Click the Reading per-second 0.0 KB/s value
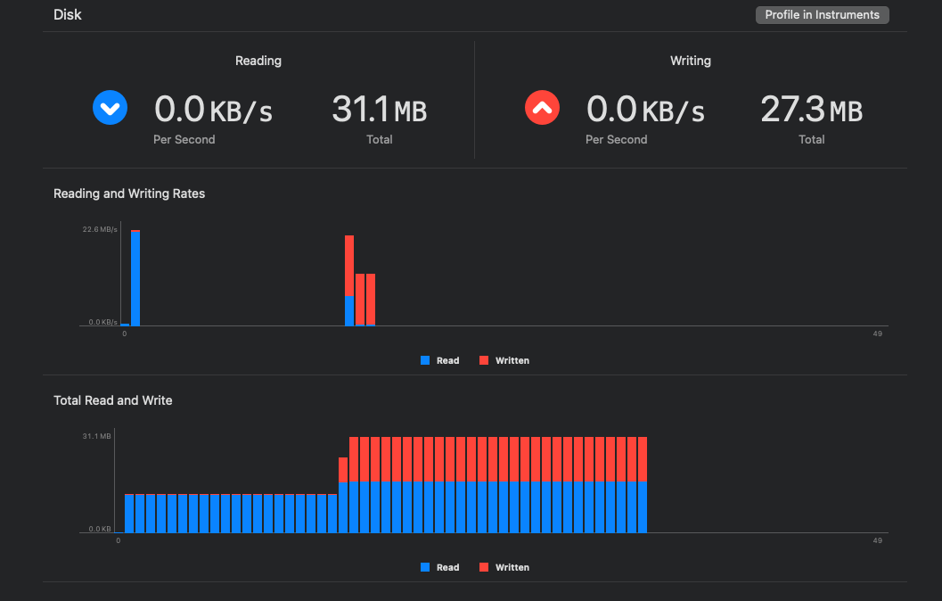This screenshot has width=942, height=601. (213, 111)
